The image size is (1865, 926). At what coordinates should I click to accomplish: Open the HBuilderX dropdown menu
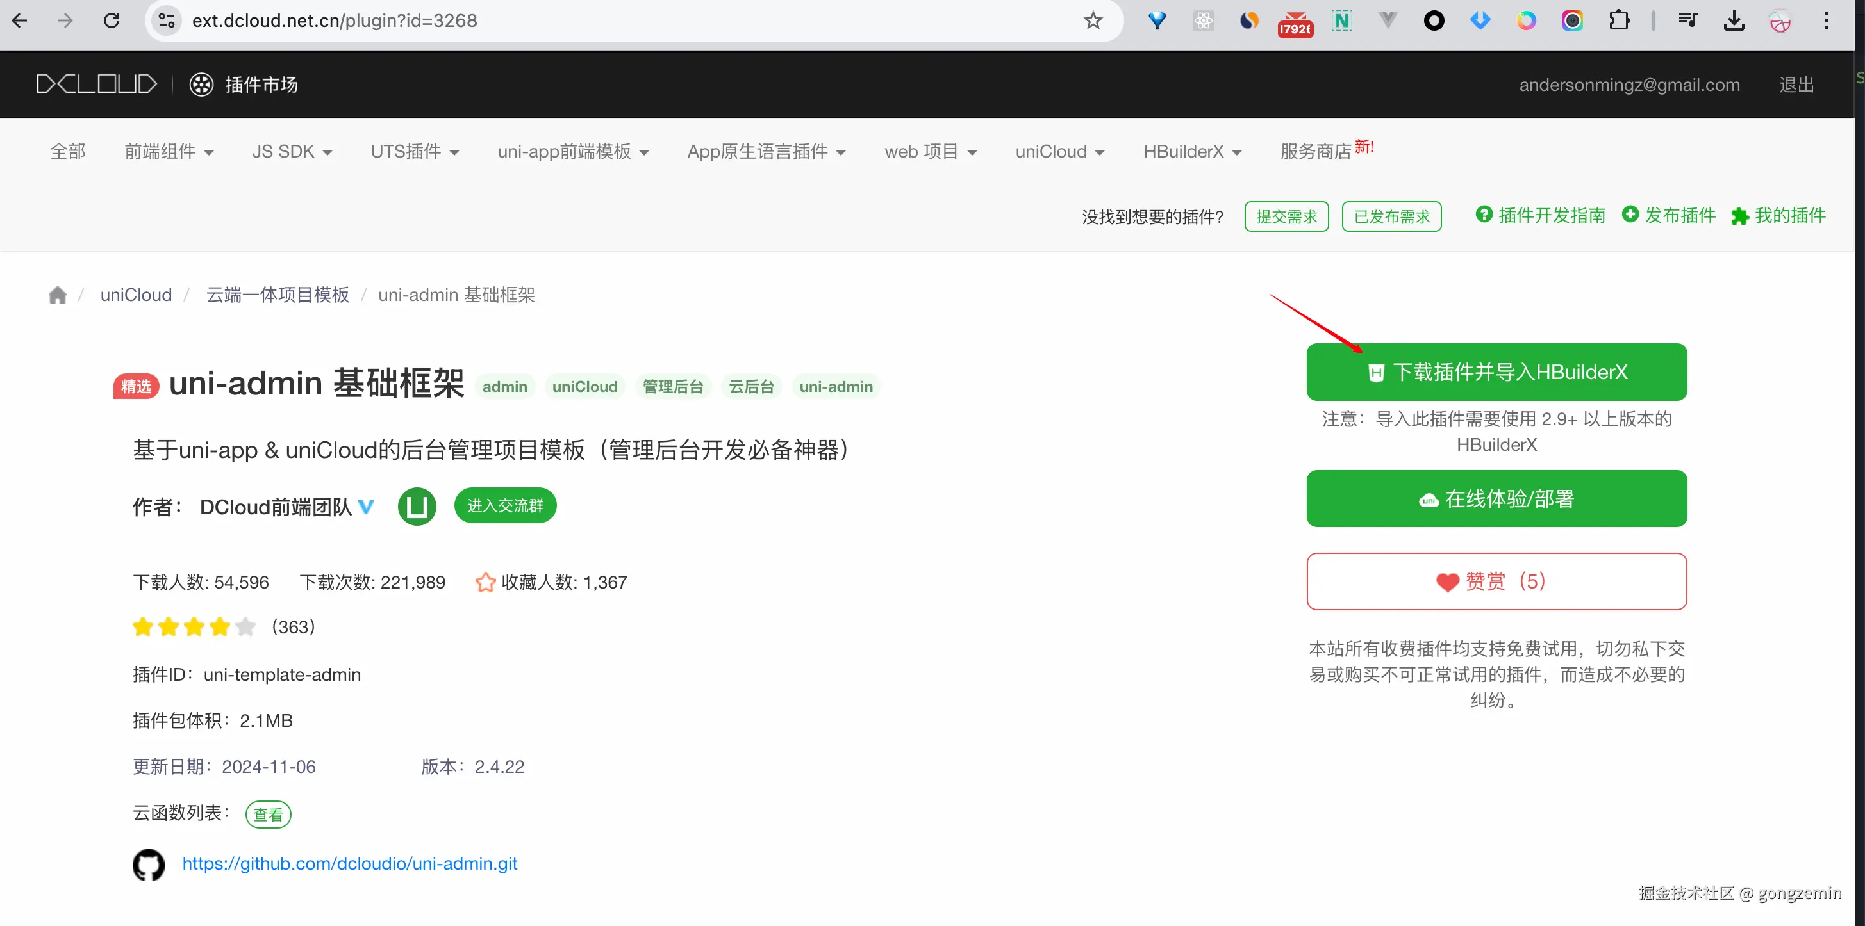1191,152
